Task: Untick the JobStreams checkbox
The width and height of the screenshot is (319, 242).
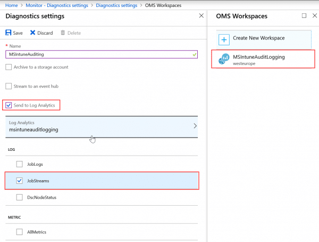Action: [20, 181]
